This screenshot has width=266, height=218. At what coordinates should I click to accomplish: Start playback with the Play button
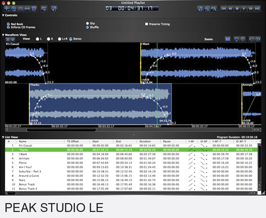point(244,9)
